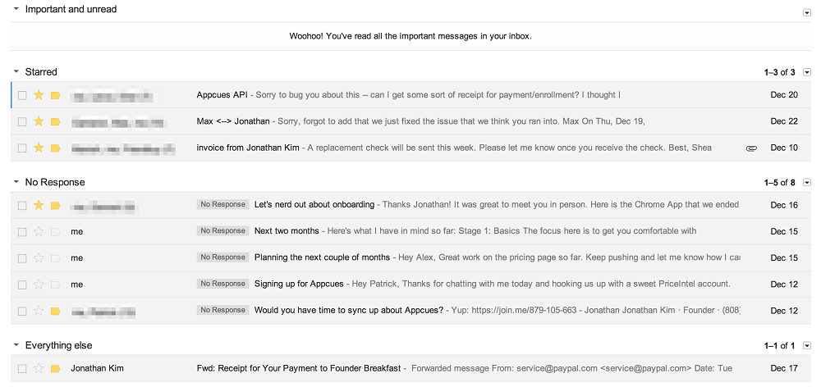Viewport: 821px width, 387px height.
Task: Check the Fwd: Receipt for Your Payment email
Action: 22,368
